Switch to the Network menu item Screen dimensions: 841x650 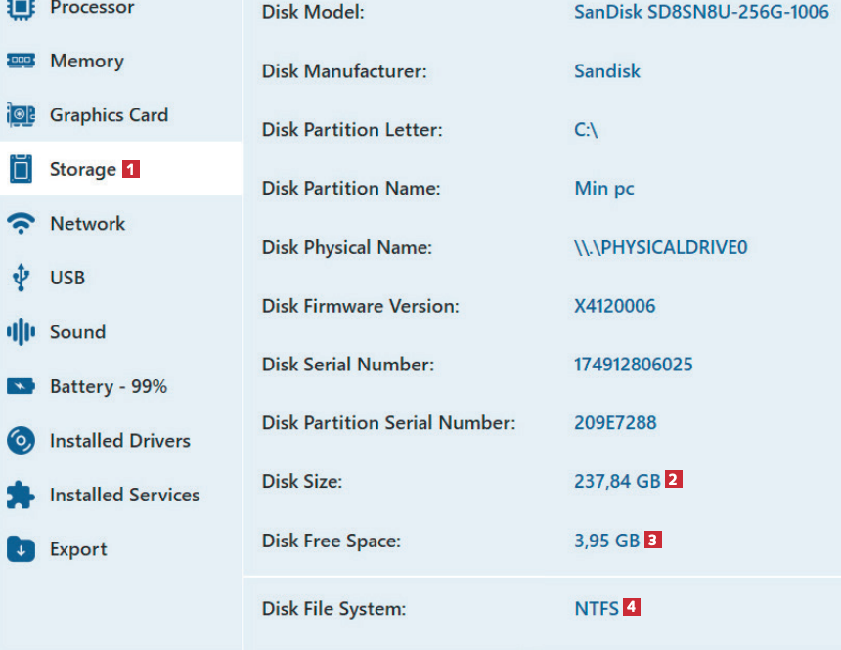[x=88, y=224]
